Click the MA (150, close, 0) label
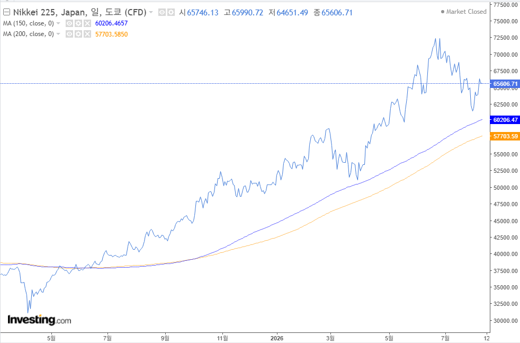Screen dimensions: 520x343 (29, 23)
